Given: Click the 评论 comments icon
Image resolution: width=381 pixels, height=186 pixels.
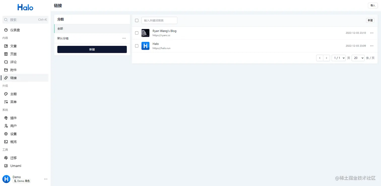Looking at the screenshot, I should (6, 62).
